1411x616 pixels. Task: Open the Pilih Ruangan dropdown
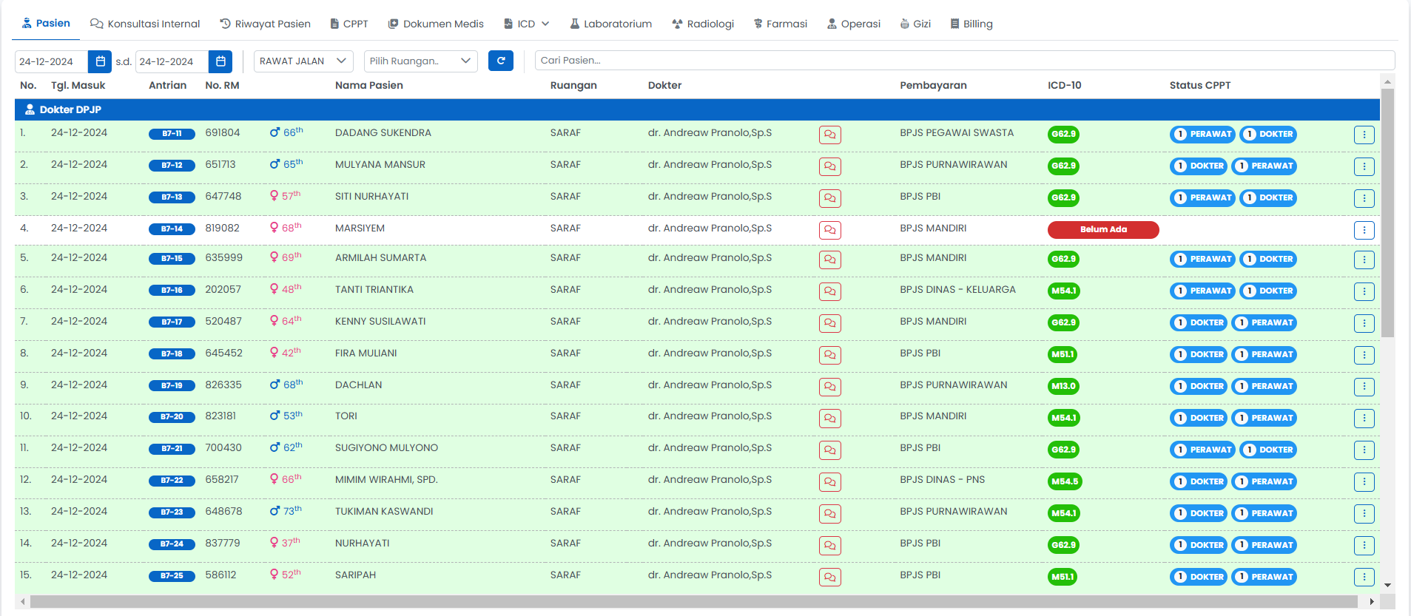point(420,61)
